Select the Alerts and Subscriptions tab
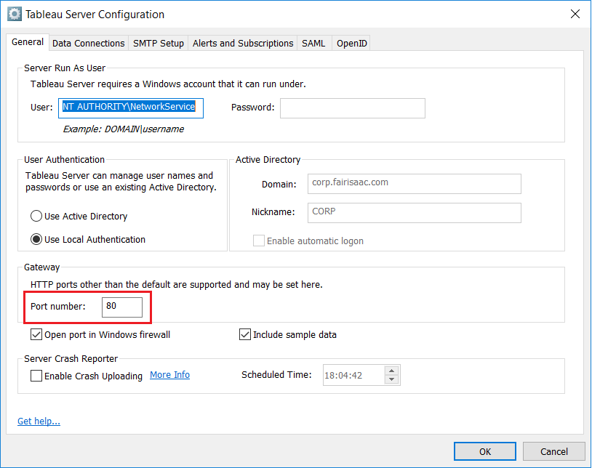The height and width of the screenshot is (468, 592). pyautogui.click(x=243, y=44)
